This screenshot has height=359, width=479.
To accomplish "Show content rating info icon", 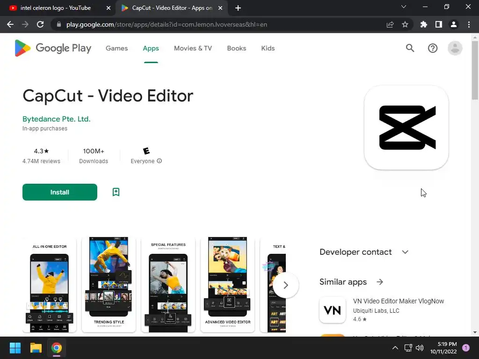I will point(159,161).
